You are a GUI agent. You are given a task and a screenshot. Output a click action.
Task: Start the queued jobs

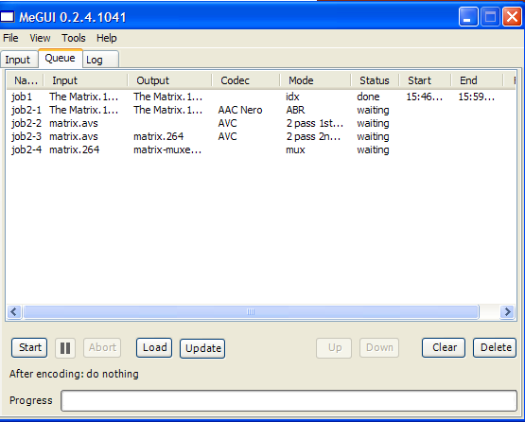(x=29, y=347)
